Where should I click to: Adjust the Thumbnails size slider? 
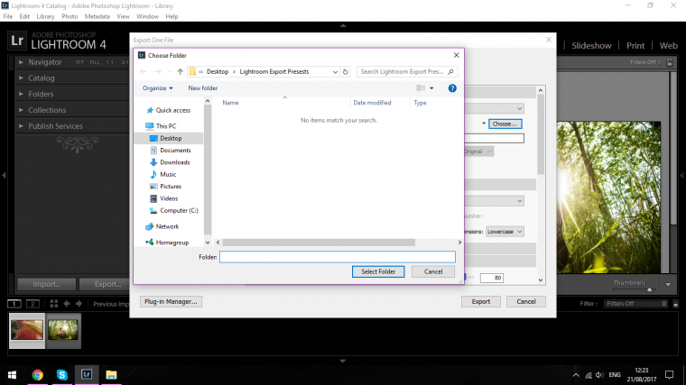pos(649,289)
